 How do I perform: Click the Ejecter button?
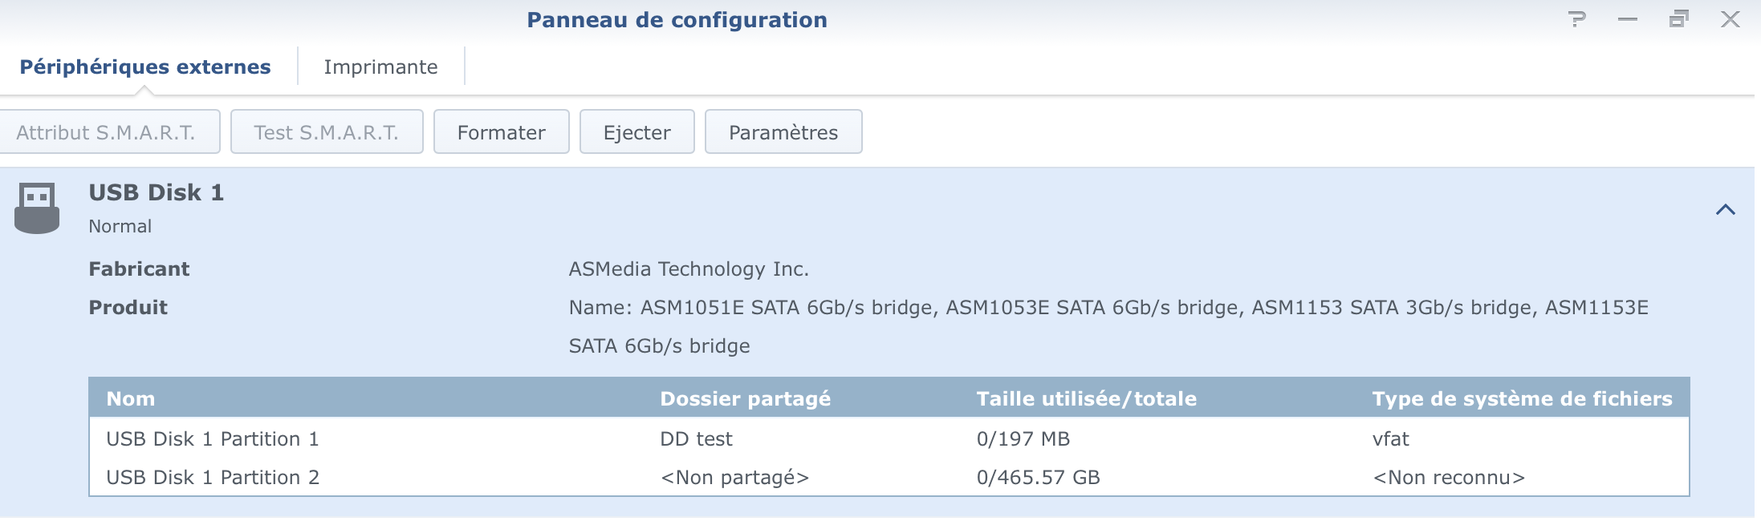click(x=637, y=131)
